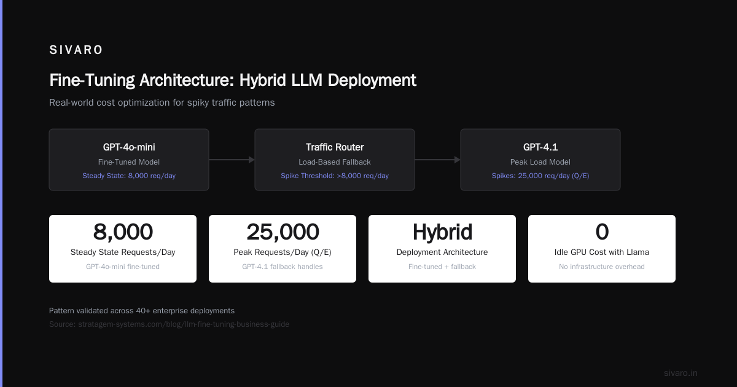Click the arrow from Traffic Router to GPT-4.1
Viewport: 737px width, 387px height.
click(437, 160)
